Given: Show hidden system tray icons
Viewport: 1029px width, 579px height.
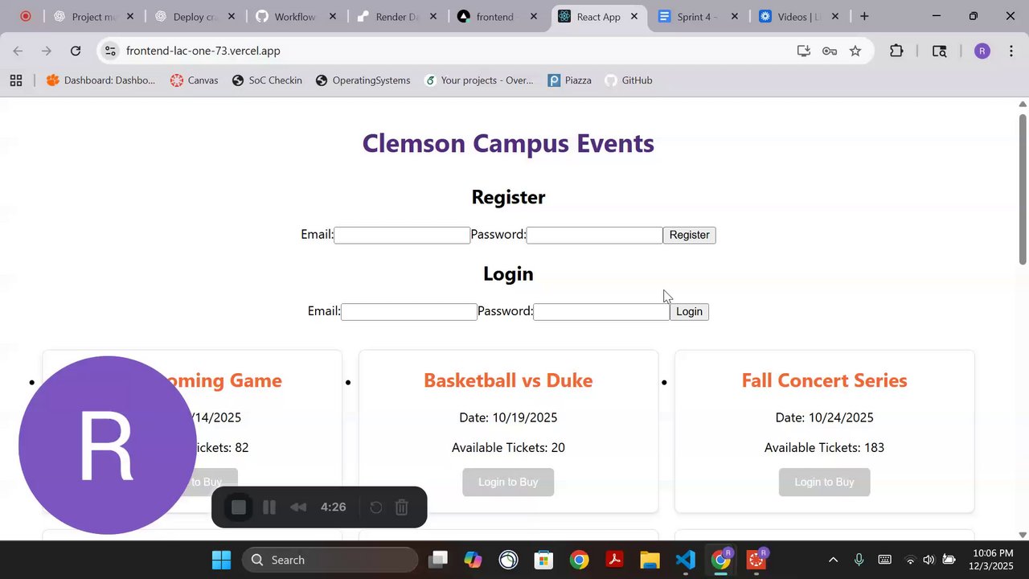Looking at the screenshot, I should pos(834,560).
